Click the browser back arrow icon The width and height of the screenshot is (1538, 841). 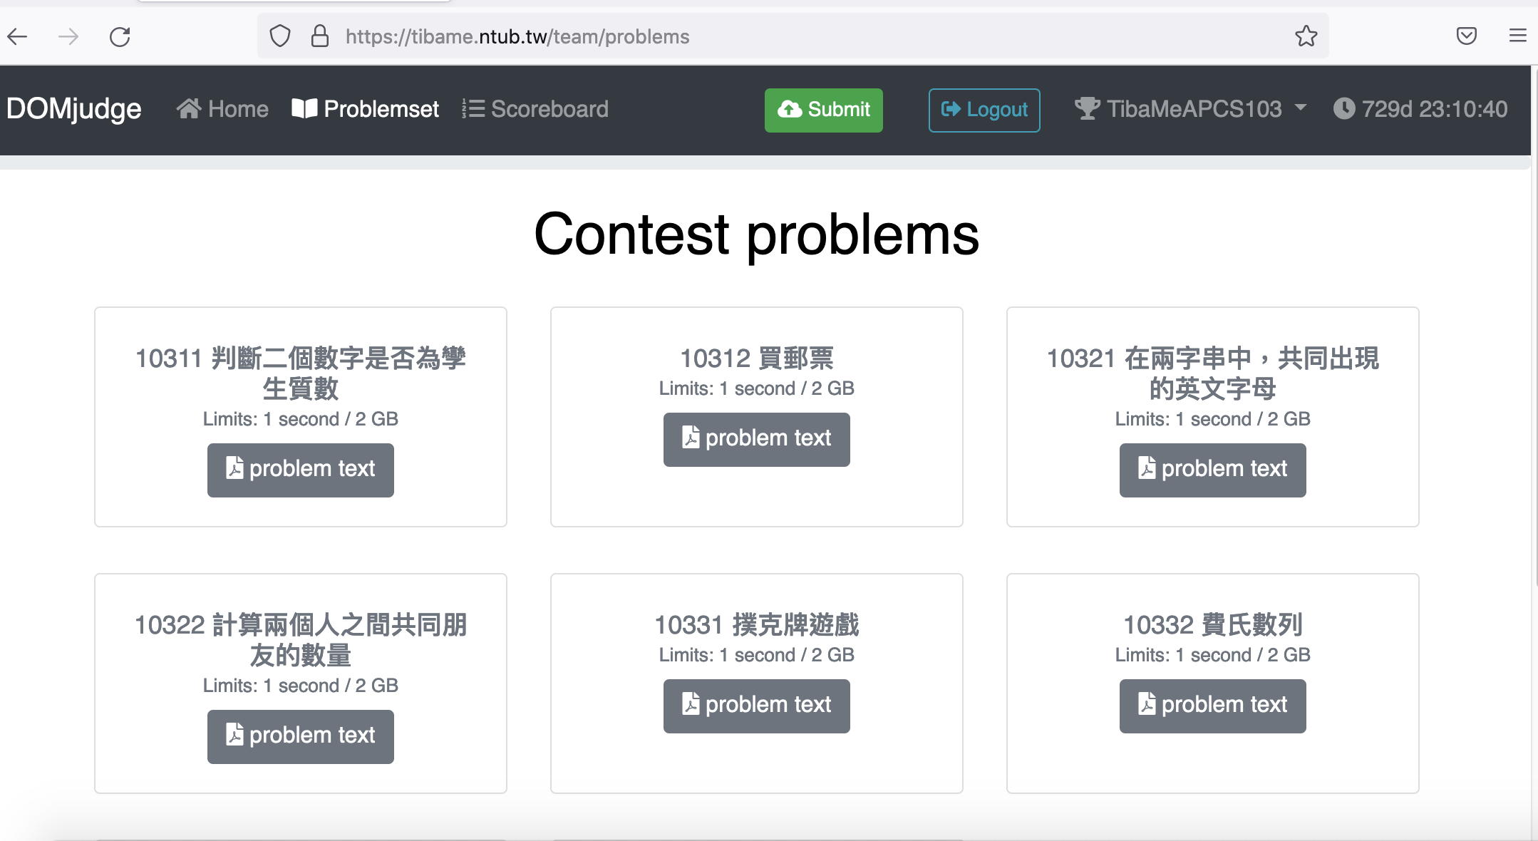click(x=17, y=36)
